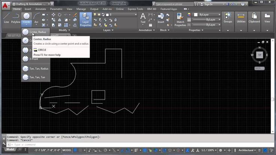
Task: Click the customization wrench icon in command line
Action: [4, 144]
